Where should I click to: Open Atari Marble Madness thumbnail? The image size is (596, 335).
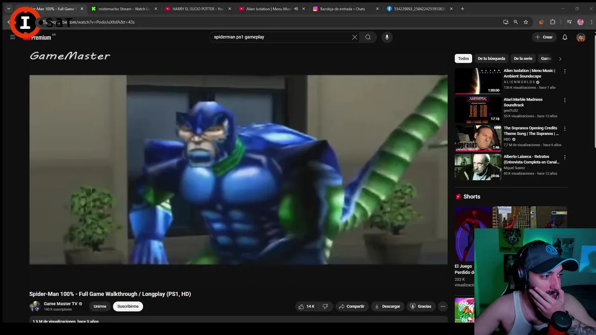click(478, 109)
